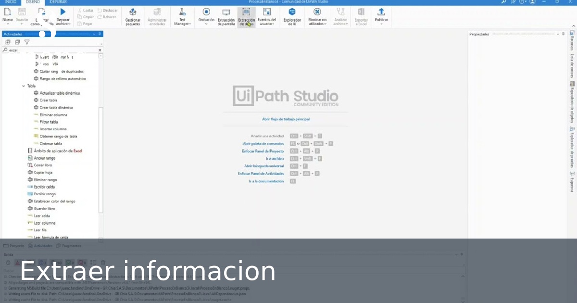Click Deshacer in the ribbon
Image resolution: width=577 pixels, height=303 pixels.
pyautogui.click(x=107, y=10)
